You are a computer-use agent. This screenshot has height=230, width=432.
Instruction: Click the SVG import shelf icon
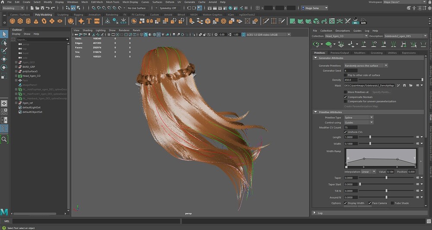(97, 21)
